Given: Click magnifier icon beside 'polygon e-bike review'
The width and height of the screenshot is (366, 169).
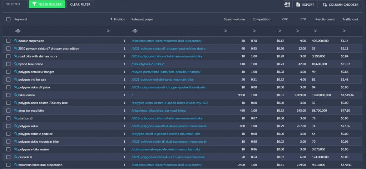Looking at the screenshot, I should 16,149.
